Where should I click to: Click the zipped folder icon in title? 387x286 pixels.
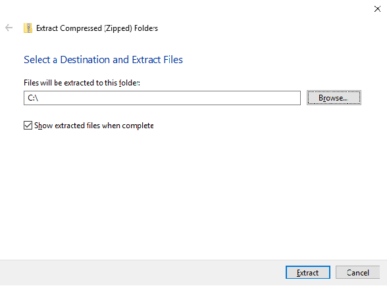(x=28, y=28)
